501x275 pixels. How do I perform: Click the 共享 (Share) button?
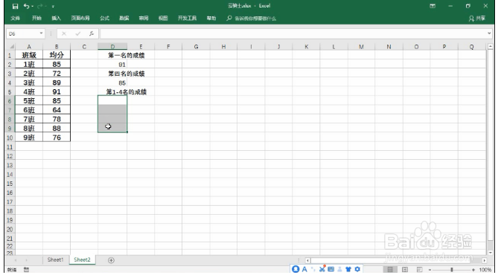pyautogui.click(x=477, y=19)
